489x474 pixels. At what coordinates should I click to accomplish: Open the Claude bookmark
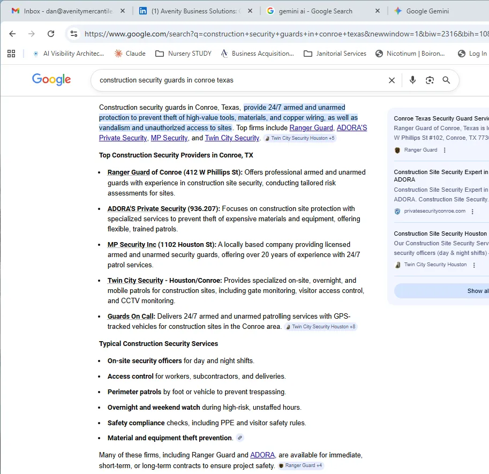pos(130,54)
